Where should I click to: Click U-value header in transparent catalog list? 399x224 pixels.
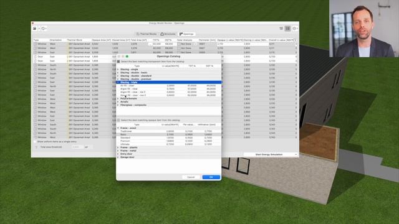170,66
